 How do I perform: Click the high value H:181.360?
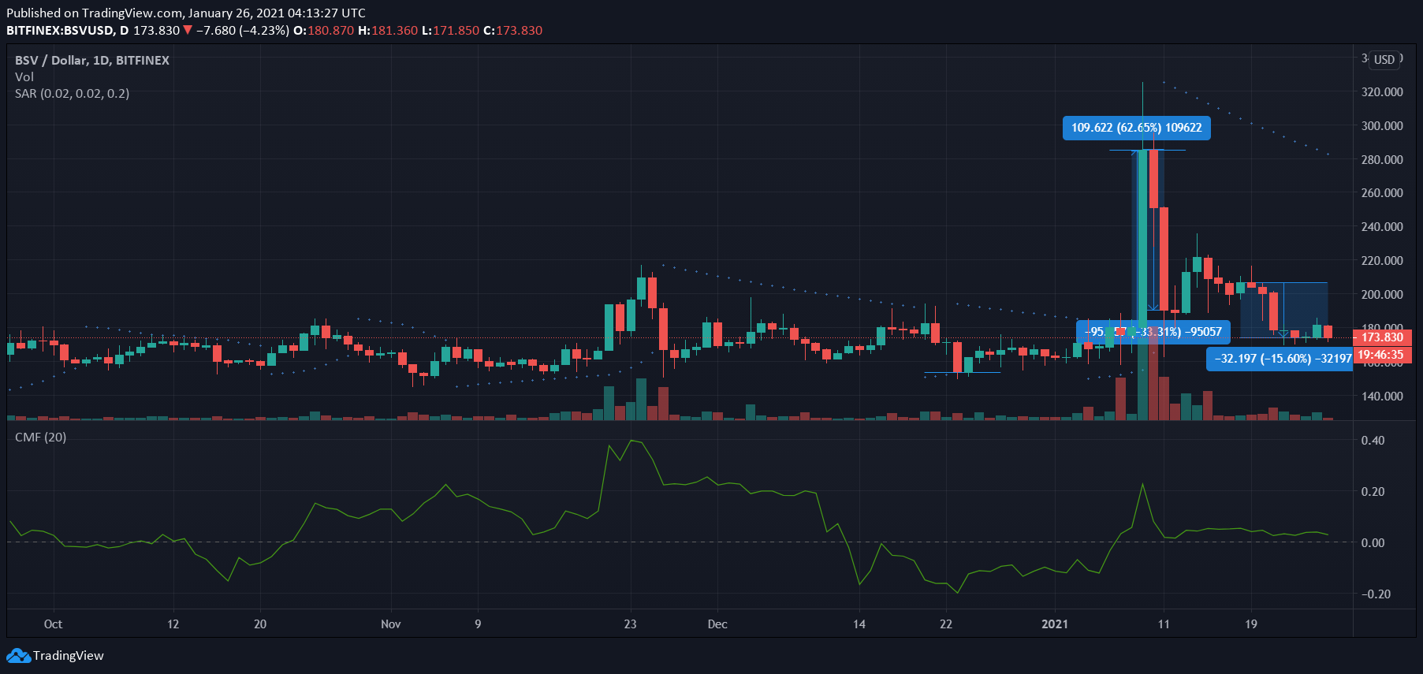(388, 31)
